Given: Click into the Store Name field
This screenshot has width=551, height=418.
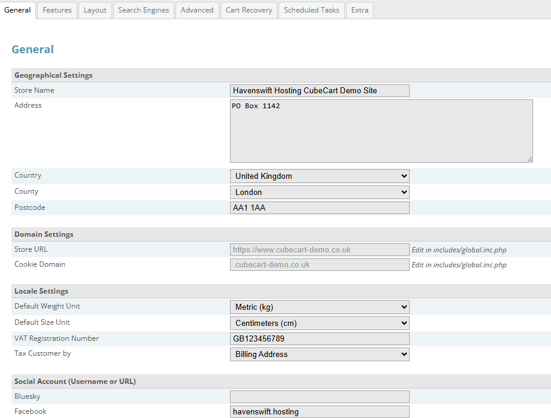Looking at the screenshot, I should [x=320, y=90].
